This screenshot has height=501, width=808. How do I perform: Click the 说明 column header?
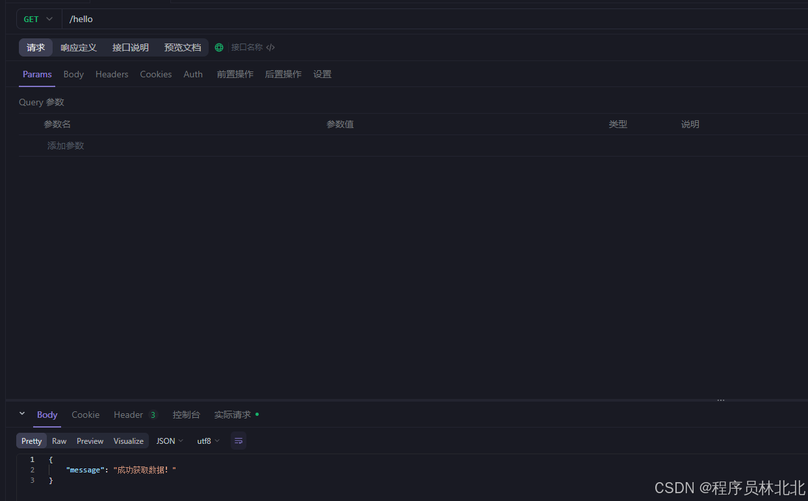tap(690, 124)
